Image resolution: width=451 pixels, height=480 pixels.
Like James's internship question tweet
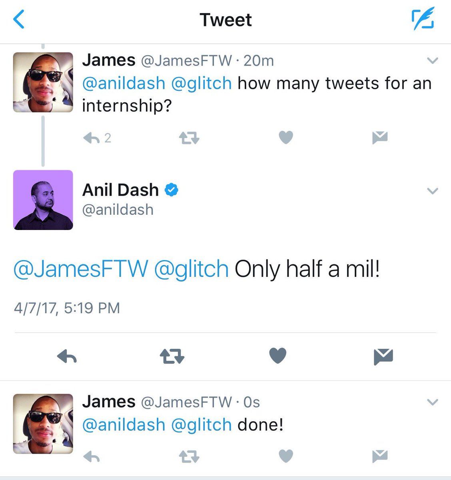(285, 138)
